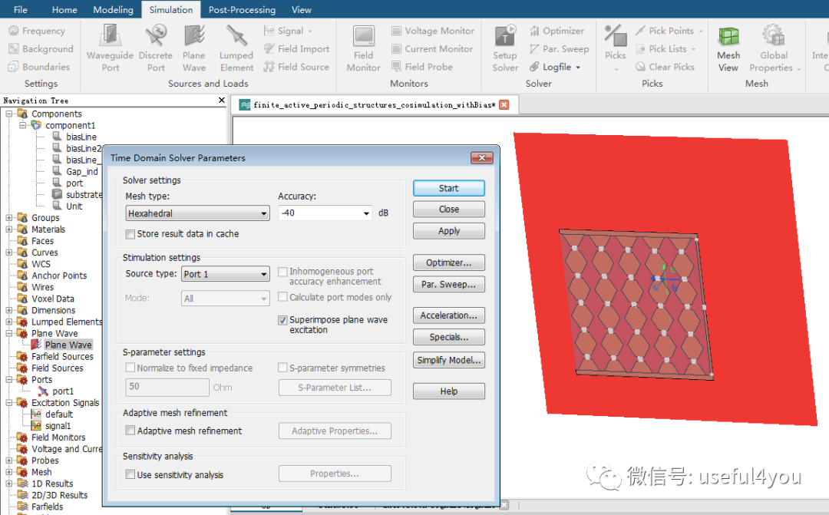Viewport: 829px width, 515px height.
Task: Open Pick Lists
Action: [x=666, y=48]
